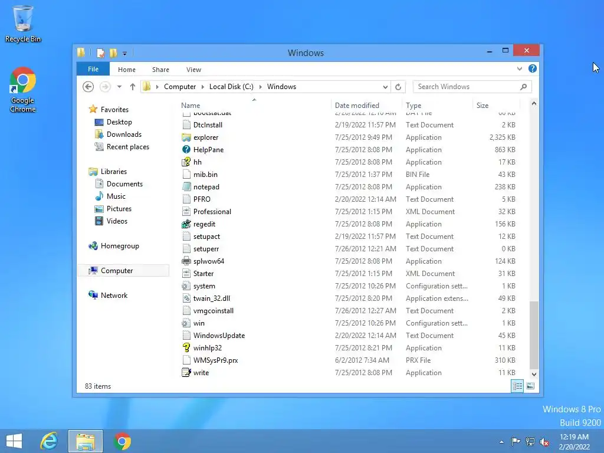Click the muted volume tray icon
Image resolution: width=604 pixels, height=453 pixels.
click(544, 442)
